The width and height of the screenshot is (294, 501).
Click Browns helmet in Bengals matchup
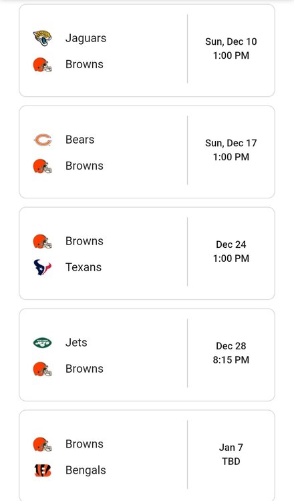coord(43,444)
